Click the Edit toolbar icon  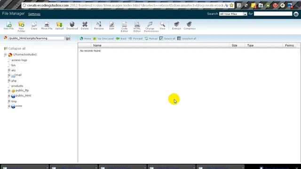tap(112, 25)
